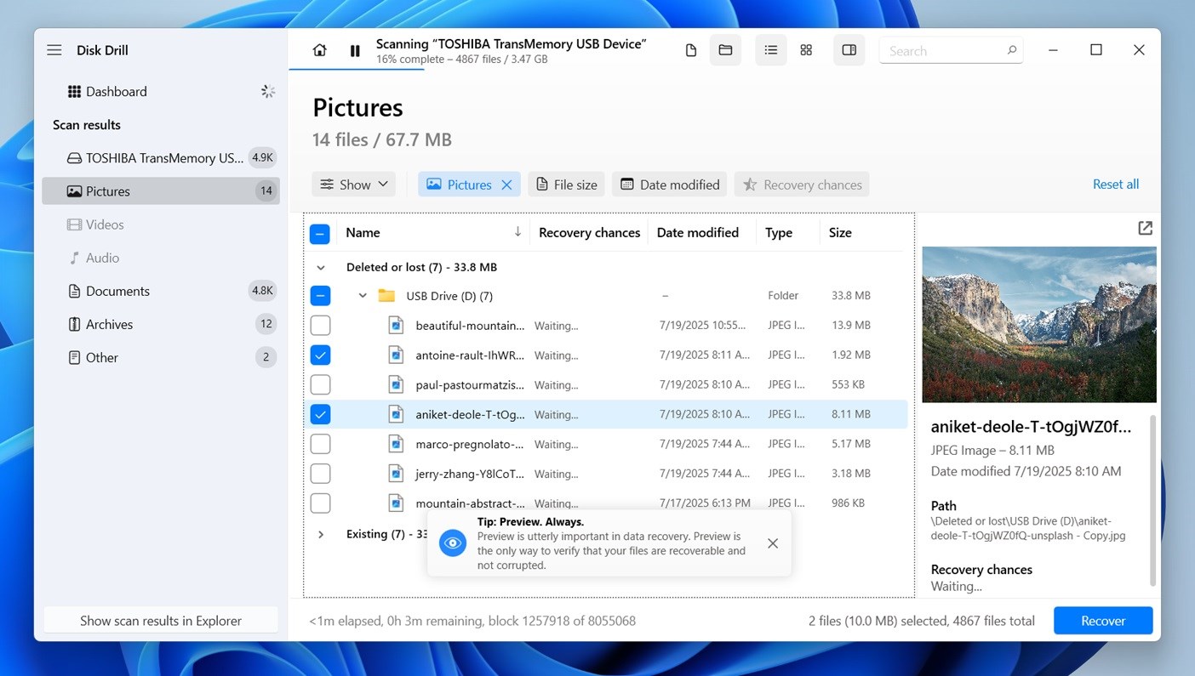Select Other category in sidebar
1195x676 pixels.
point(161,357)
